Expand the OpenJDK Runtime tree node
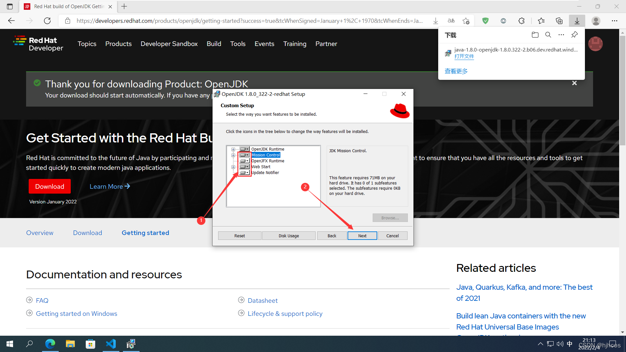The height and width of the screenshot is (352, 626). 233,149
